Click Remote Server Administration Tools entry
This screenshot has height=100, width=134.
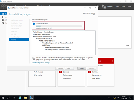point(44,36)
